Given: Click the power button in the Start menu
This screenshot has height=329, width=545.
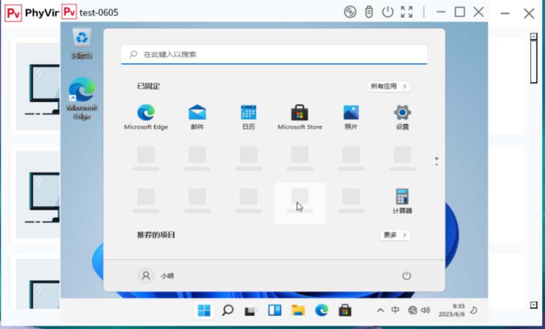Looking at the screenshot, I should point(406,275).
